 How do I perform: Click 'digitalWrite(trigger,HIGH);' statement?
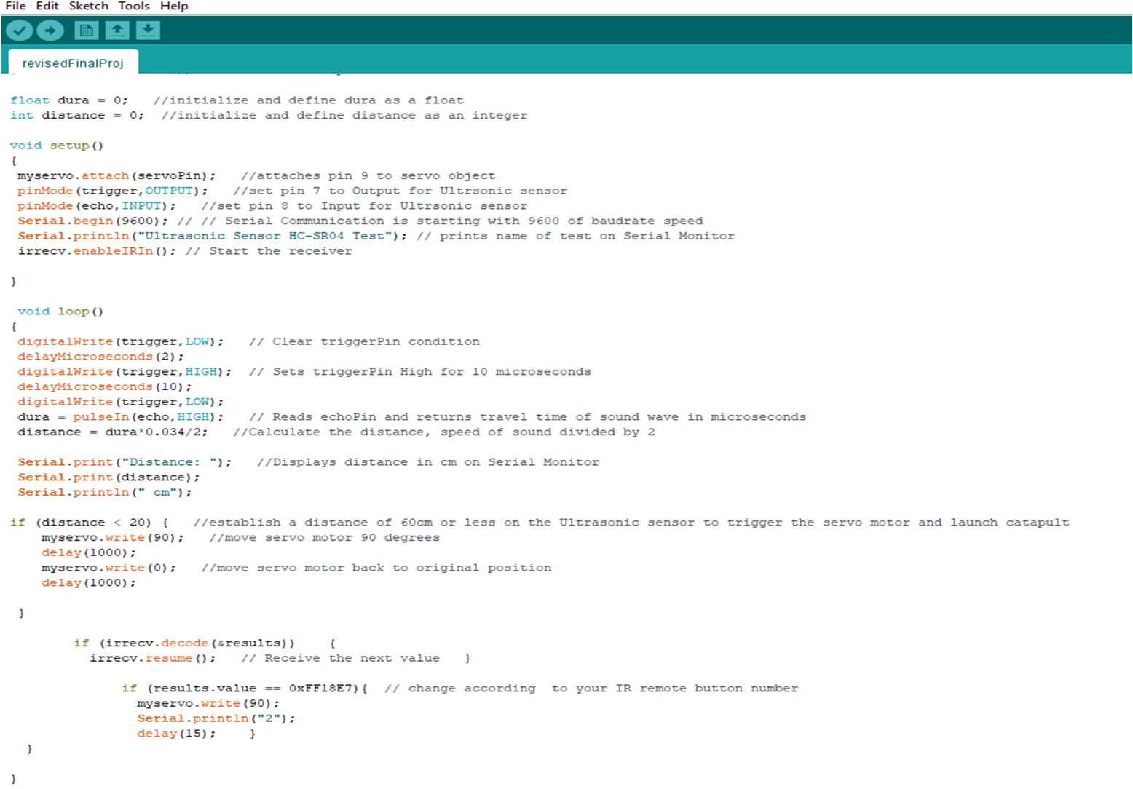click(125, 372)
